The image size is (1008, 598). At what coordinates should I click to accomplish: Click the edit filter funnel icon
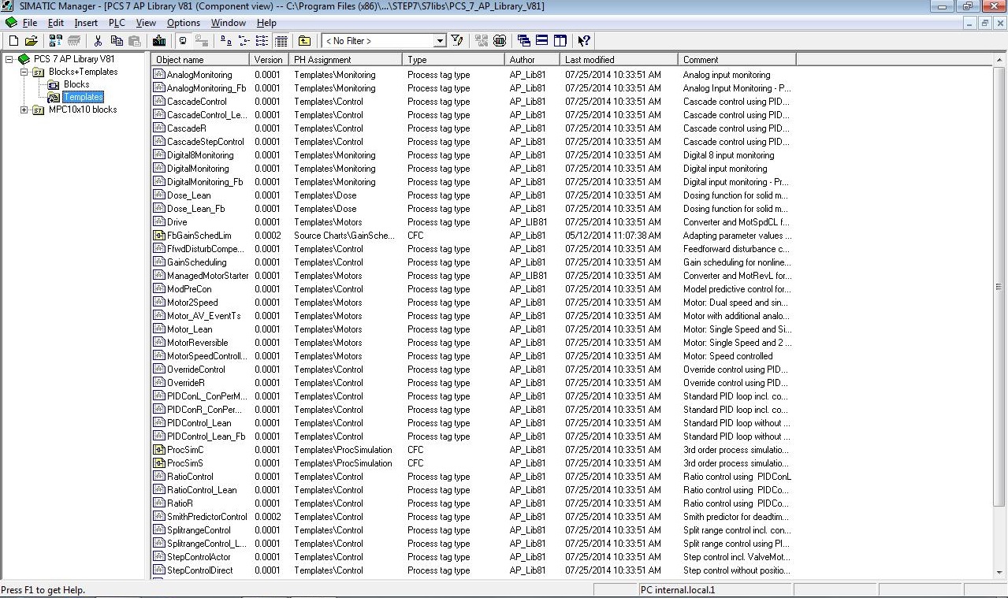pyautogui.click(x=457, y=41)
